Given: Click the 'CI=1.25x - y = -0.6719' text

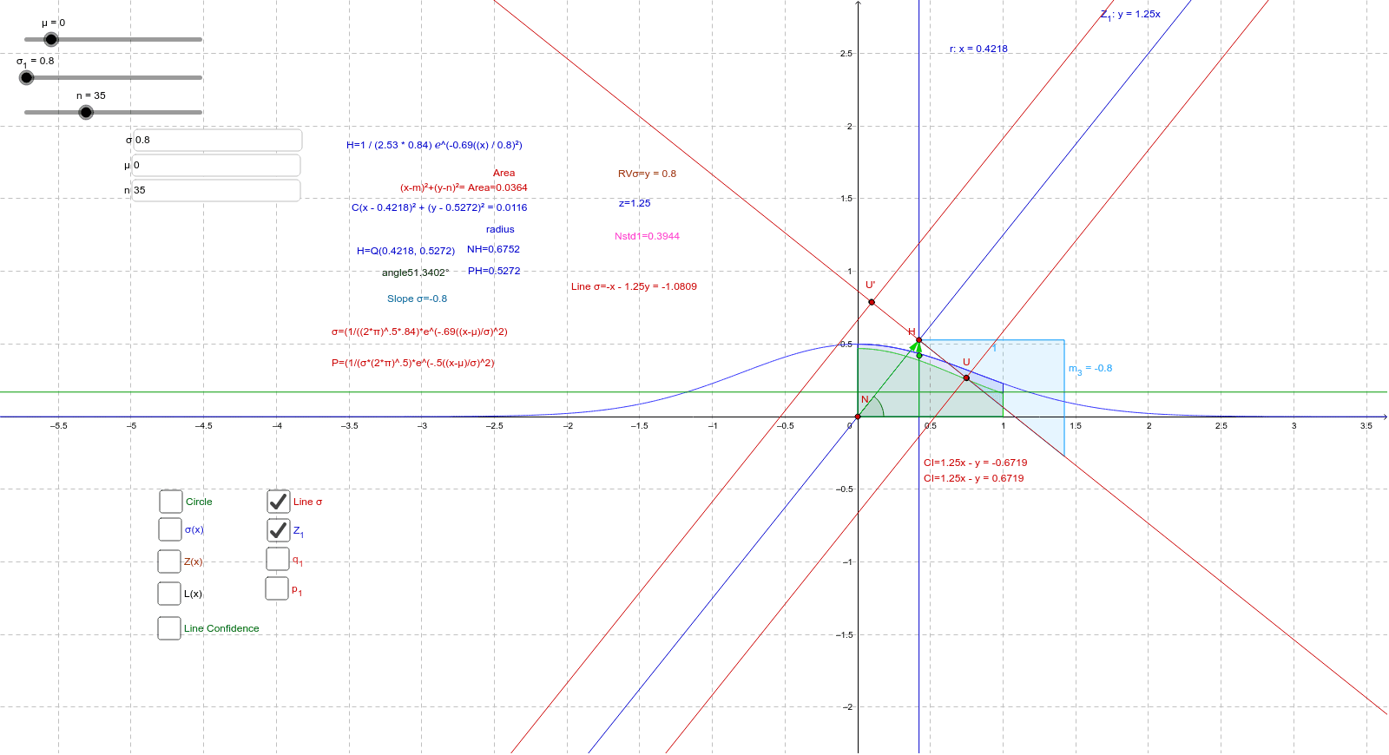Looking at the screenshot, I should (x=975, y=463).
